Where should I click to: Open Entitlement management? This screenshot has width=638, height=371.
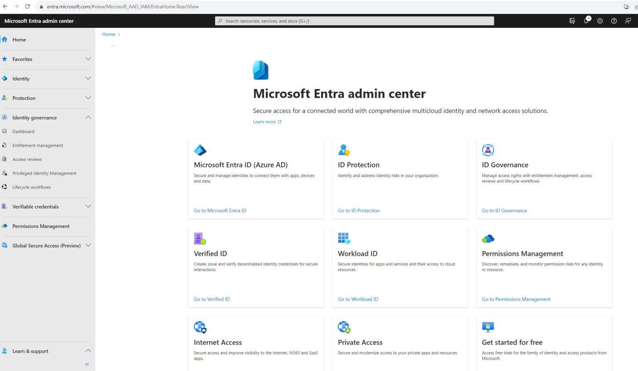tap(37, 145)
